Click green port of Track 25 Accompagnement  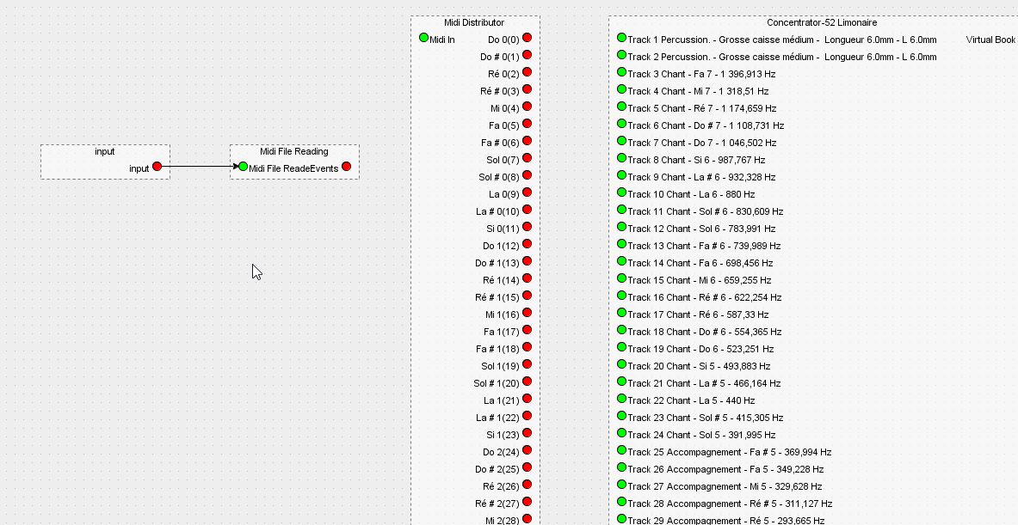pyautogui.click(x=621, y=450)
